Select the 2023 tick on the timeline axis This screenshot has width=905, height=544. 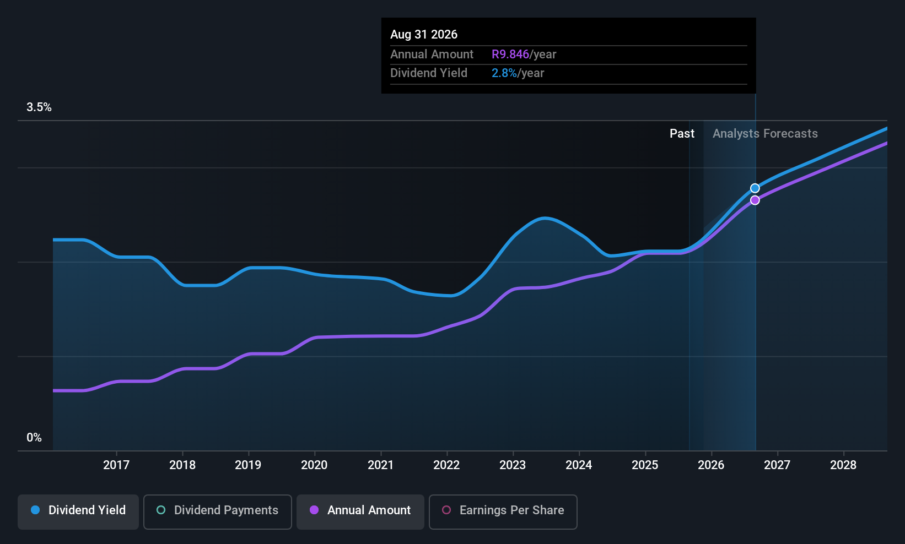pos(513,465)
